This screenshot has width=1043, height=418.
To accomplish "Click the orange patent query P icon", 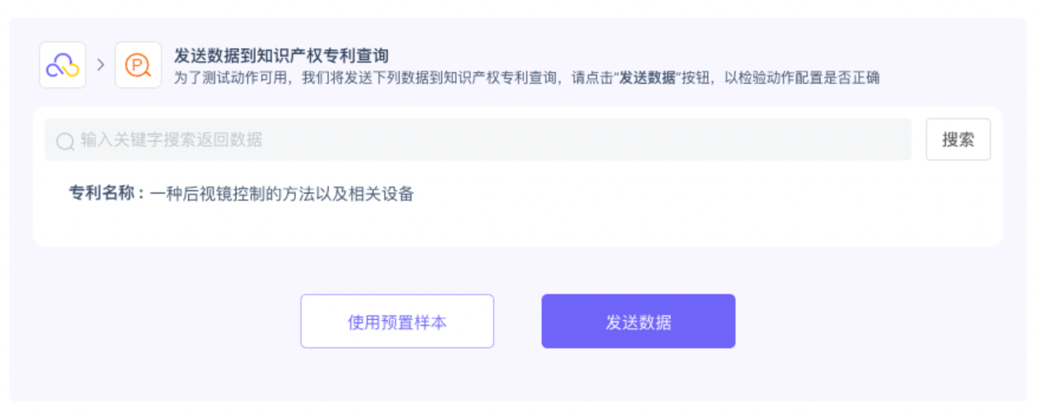I will pyautogui.click(x=138, y=65).
